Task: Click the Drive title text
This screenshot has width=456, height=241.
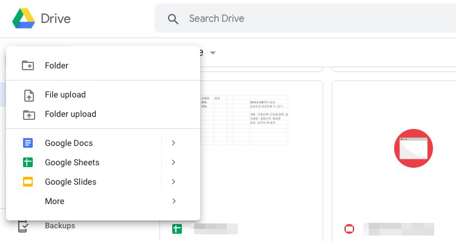Action: click(56, 19)
